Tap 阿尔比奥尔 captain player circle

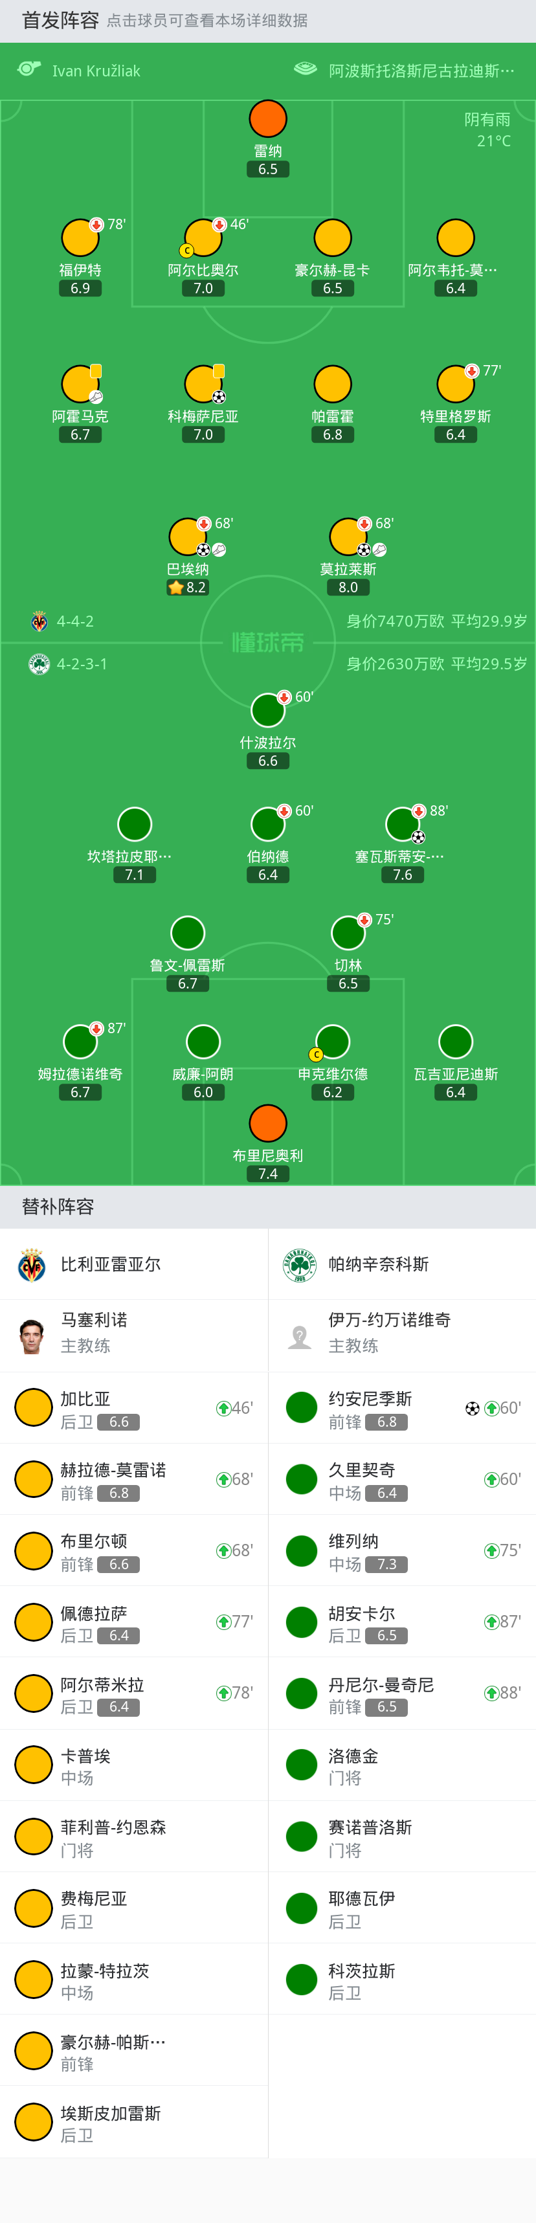[203, 238]
